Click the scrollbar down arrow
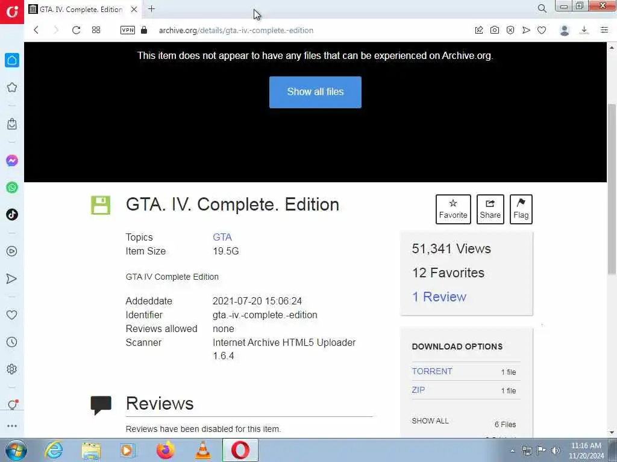Screen dimensions: 617x462 (612, 433)
